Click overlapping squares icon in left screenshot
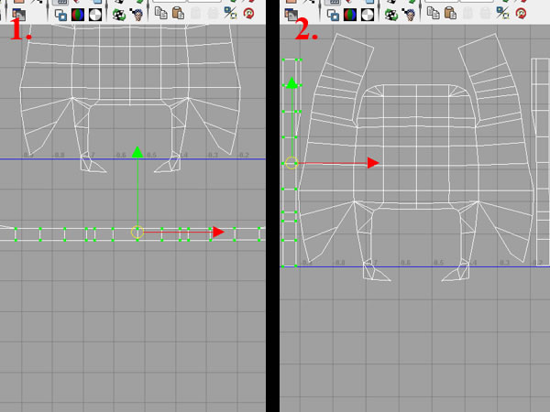 [61, 15]
